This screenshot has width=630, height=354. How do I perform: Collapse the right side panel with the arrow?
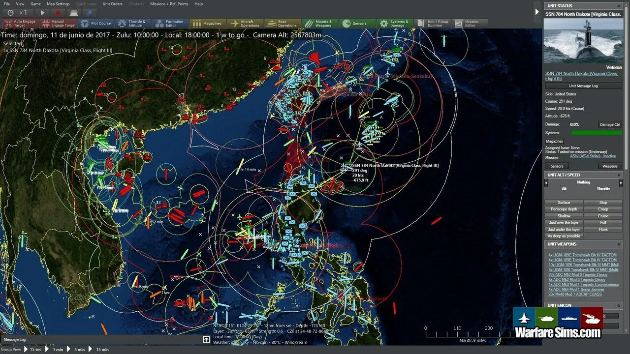537,12
